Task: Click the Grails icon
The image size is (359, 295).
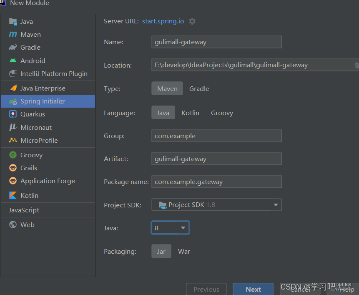Action: (x=13, y=168)
